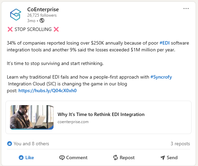Click the Comment button label
The image size is (198, 166).
(x=77, y=158)
